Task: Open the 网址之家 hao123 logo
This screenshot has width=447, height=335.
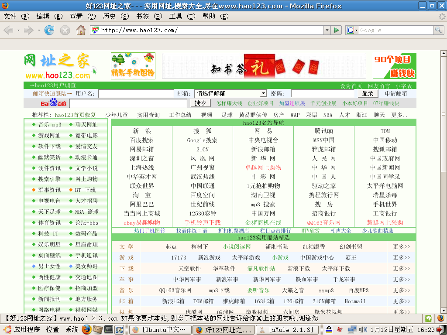Action: (x=59, y=66)
